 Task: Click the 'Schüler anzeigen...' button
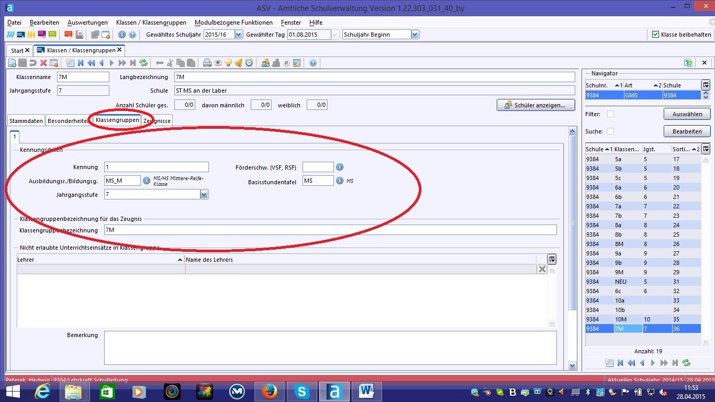tap(535, 105)
